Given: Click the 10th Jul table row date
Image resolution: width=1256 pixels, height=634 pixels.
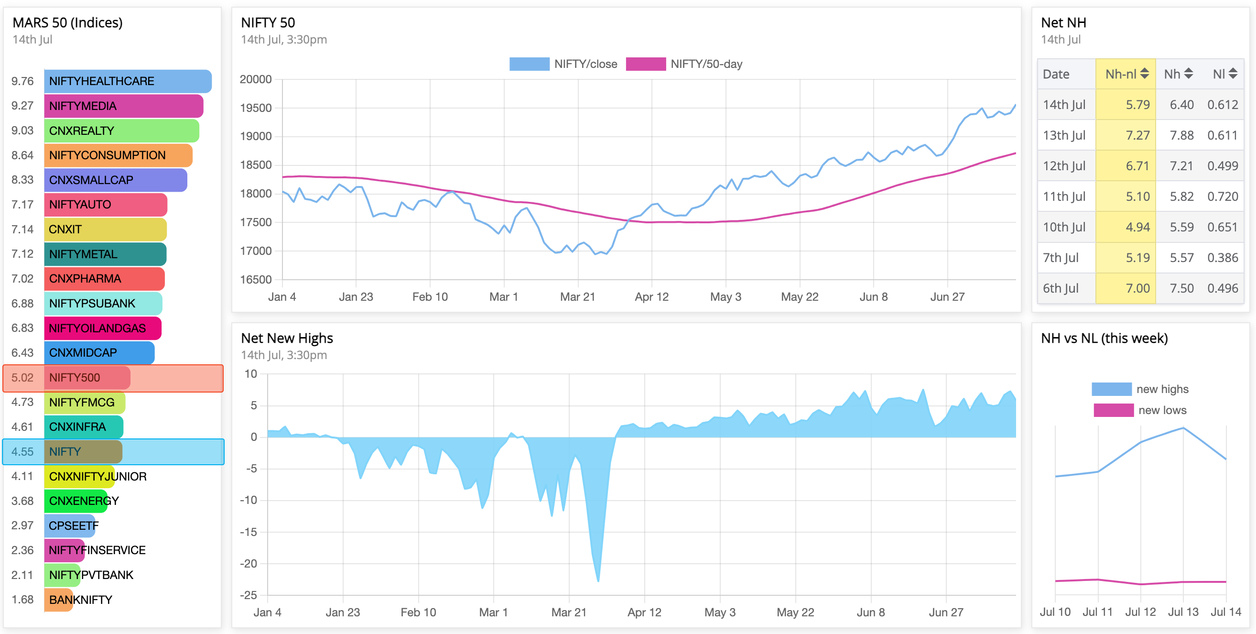Looking at the screenshot, I should pyautogui.click(x=1064, y=227).
